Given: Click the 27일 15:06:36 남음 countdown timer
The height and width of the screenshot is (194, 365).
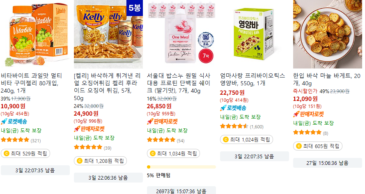Looking at the screenshot, I should coord(328,163).
